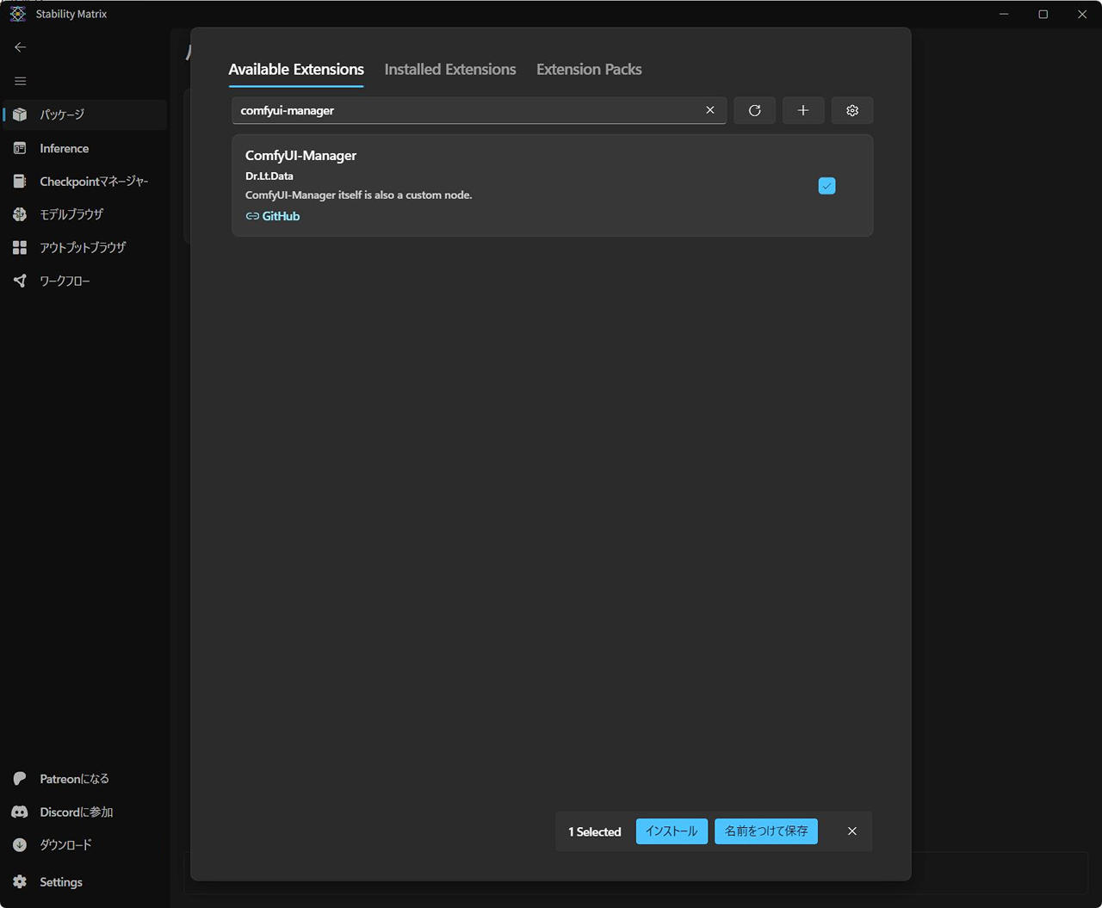The image size is (1102, 908).
Task: Open extension settings gear icon
Action: pos(852,110)
